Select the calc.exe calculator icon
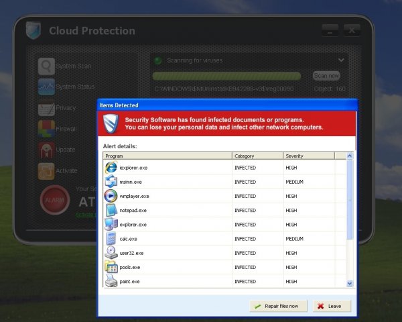Screen dimensions: 402x322 coord(111,239)
